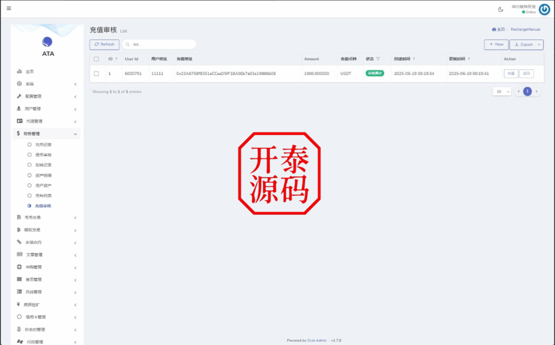Expand the 代理管理 menu chevron
This screenshot has width=555, height=345.
point(75,122)
